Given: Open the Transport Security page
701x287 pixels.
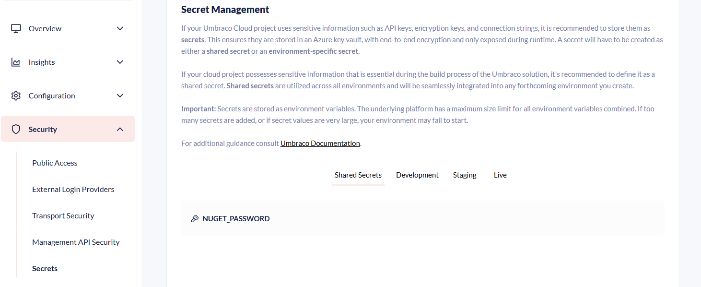Looking at the screenshot, I should pyautogui.click(x=63, y=216).
